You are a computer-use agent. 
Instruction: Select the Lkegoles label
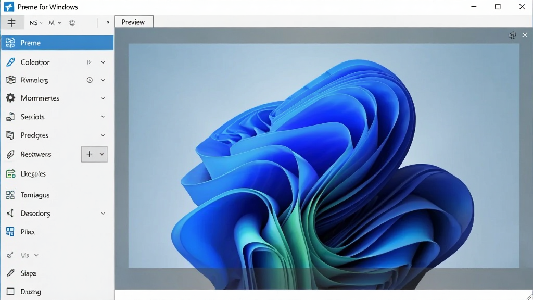click(x=33, y=174)
